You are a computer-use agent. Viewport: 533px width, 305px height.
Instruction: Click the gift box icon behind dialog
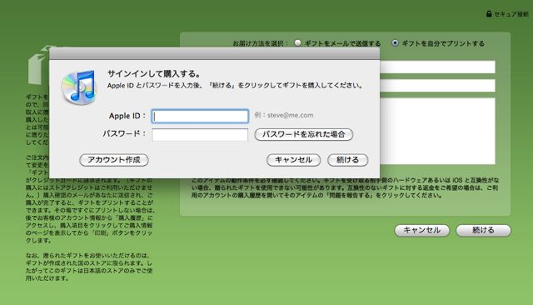pyautogui.click(x=38, y=65)
